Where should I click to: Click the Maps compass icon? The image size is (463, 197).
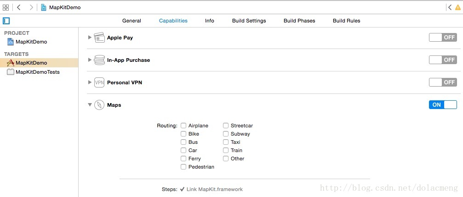click(99, 105)
